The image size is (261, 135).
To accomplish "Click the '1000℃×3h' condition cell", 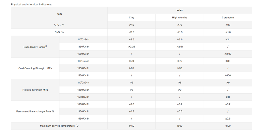I will click(x=83, y=104).
